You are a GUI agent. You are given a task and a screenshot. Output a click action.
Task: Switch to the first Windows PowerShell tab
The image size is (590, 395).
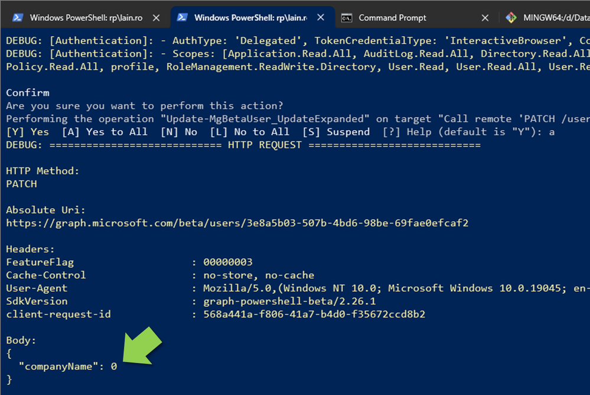click(86, 18)
